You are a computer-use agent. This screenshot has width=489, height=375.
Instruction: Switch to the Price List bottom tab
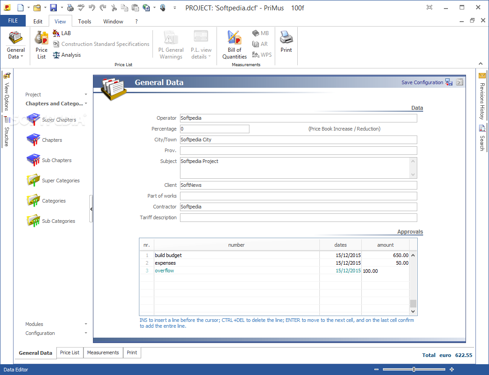point(69,352)
